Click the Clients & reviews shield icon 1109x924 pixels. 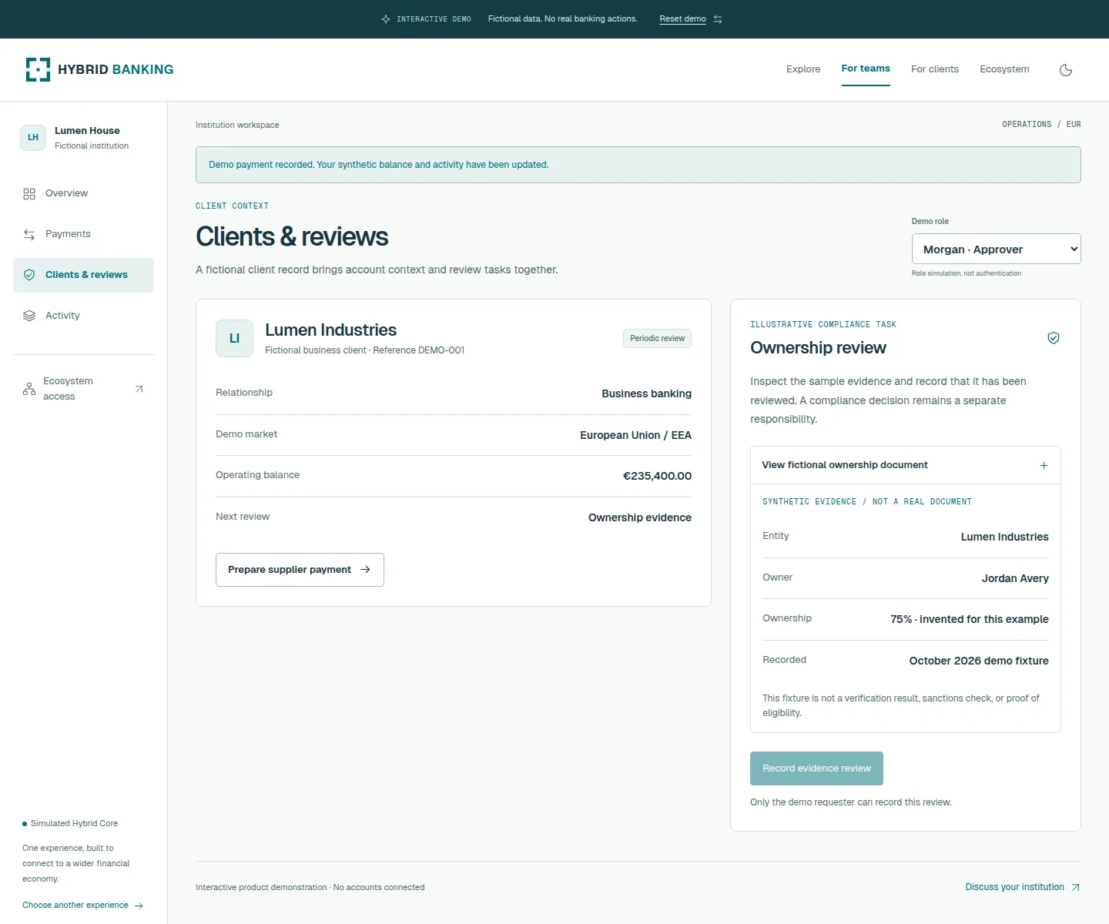pyautogui.click(x=29, y=275)
